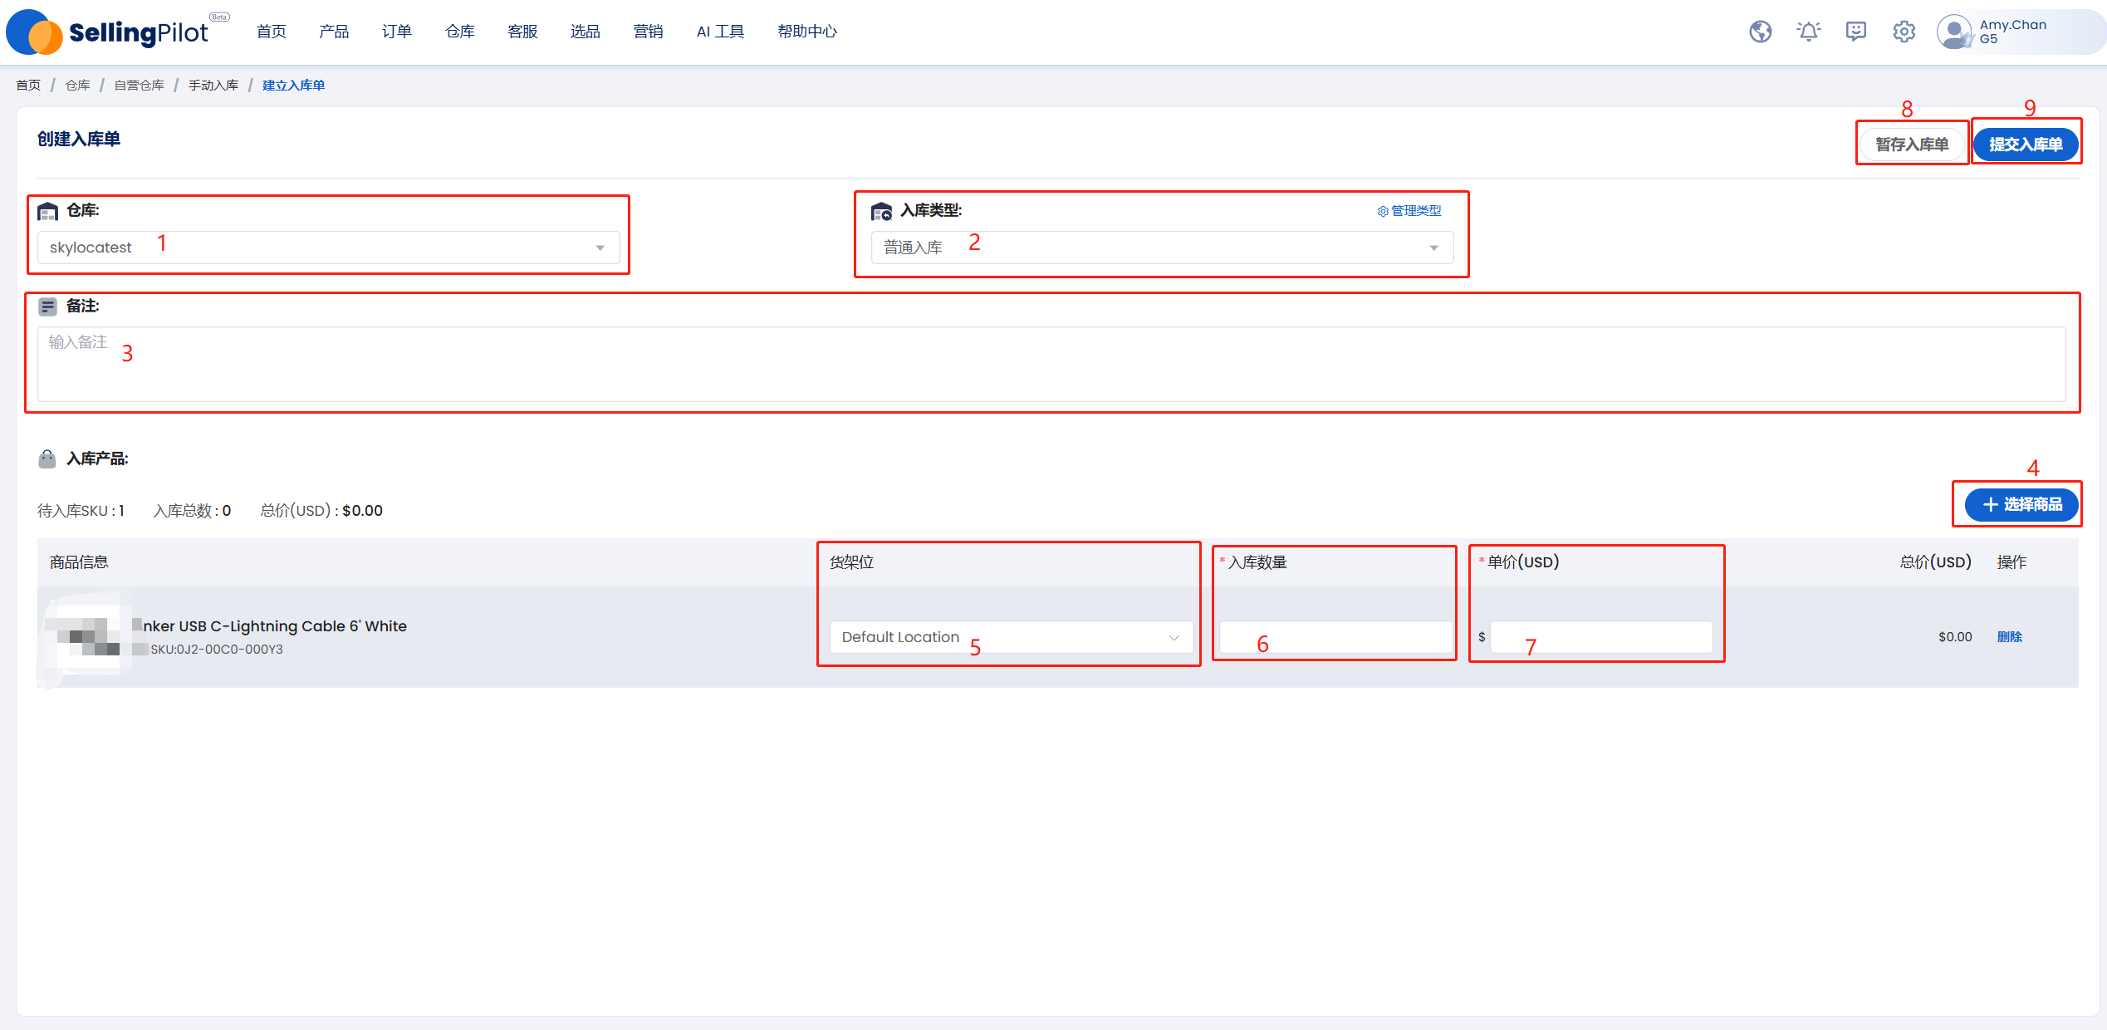The height and width of the screenshot is (1030, 2107).
Task: Click the 货架位 column header
Action: (851, 562)
